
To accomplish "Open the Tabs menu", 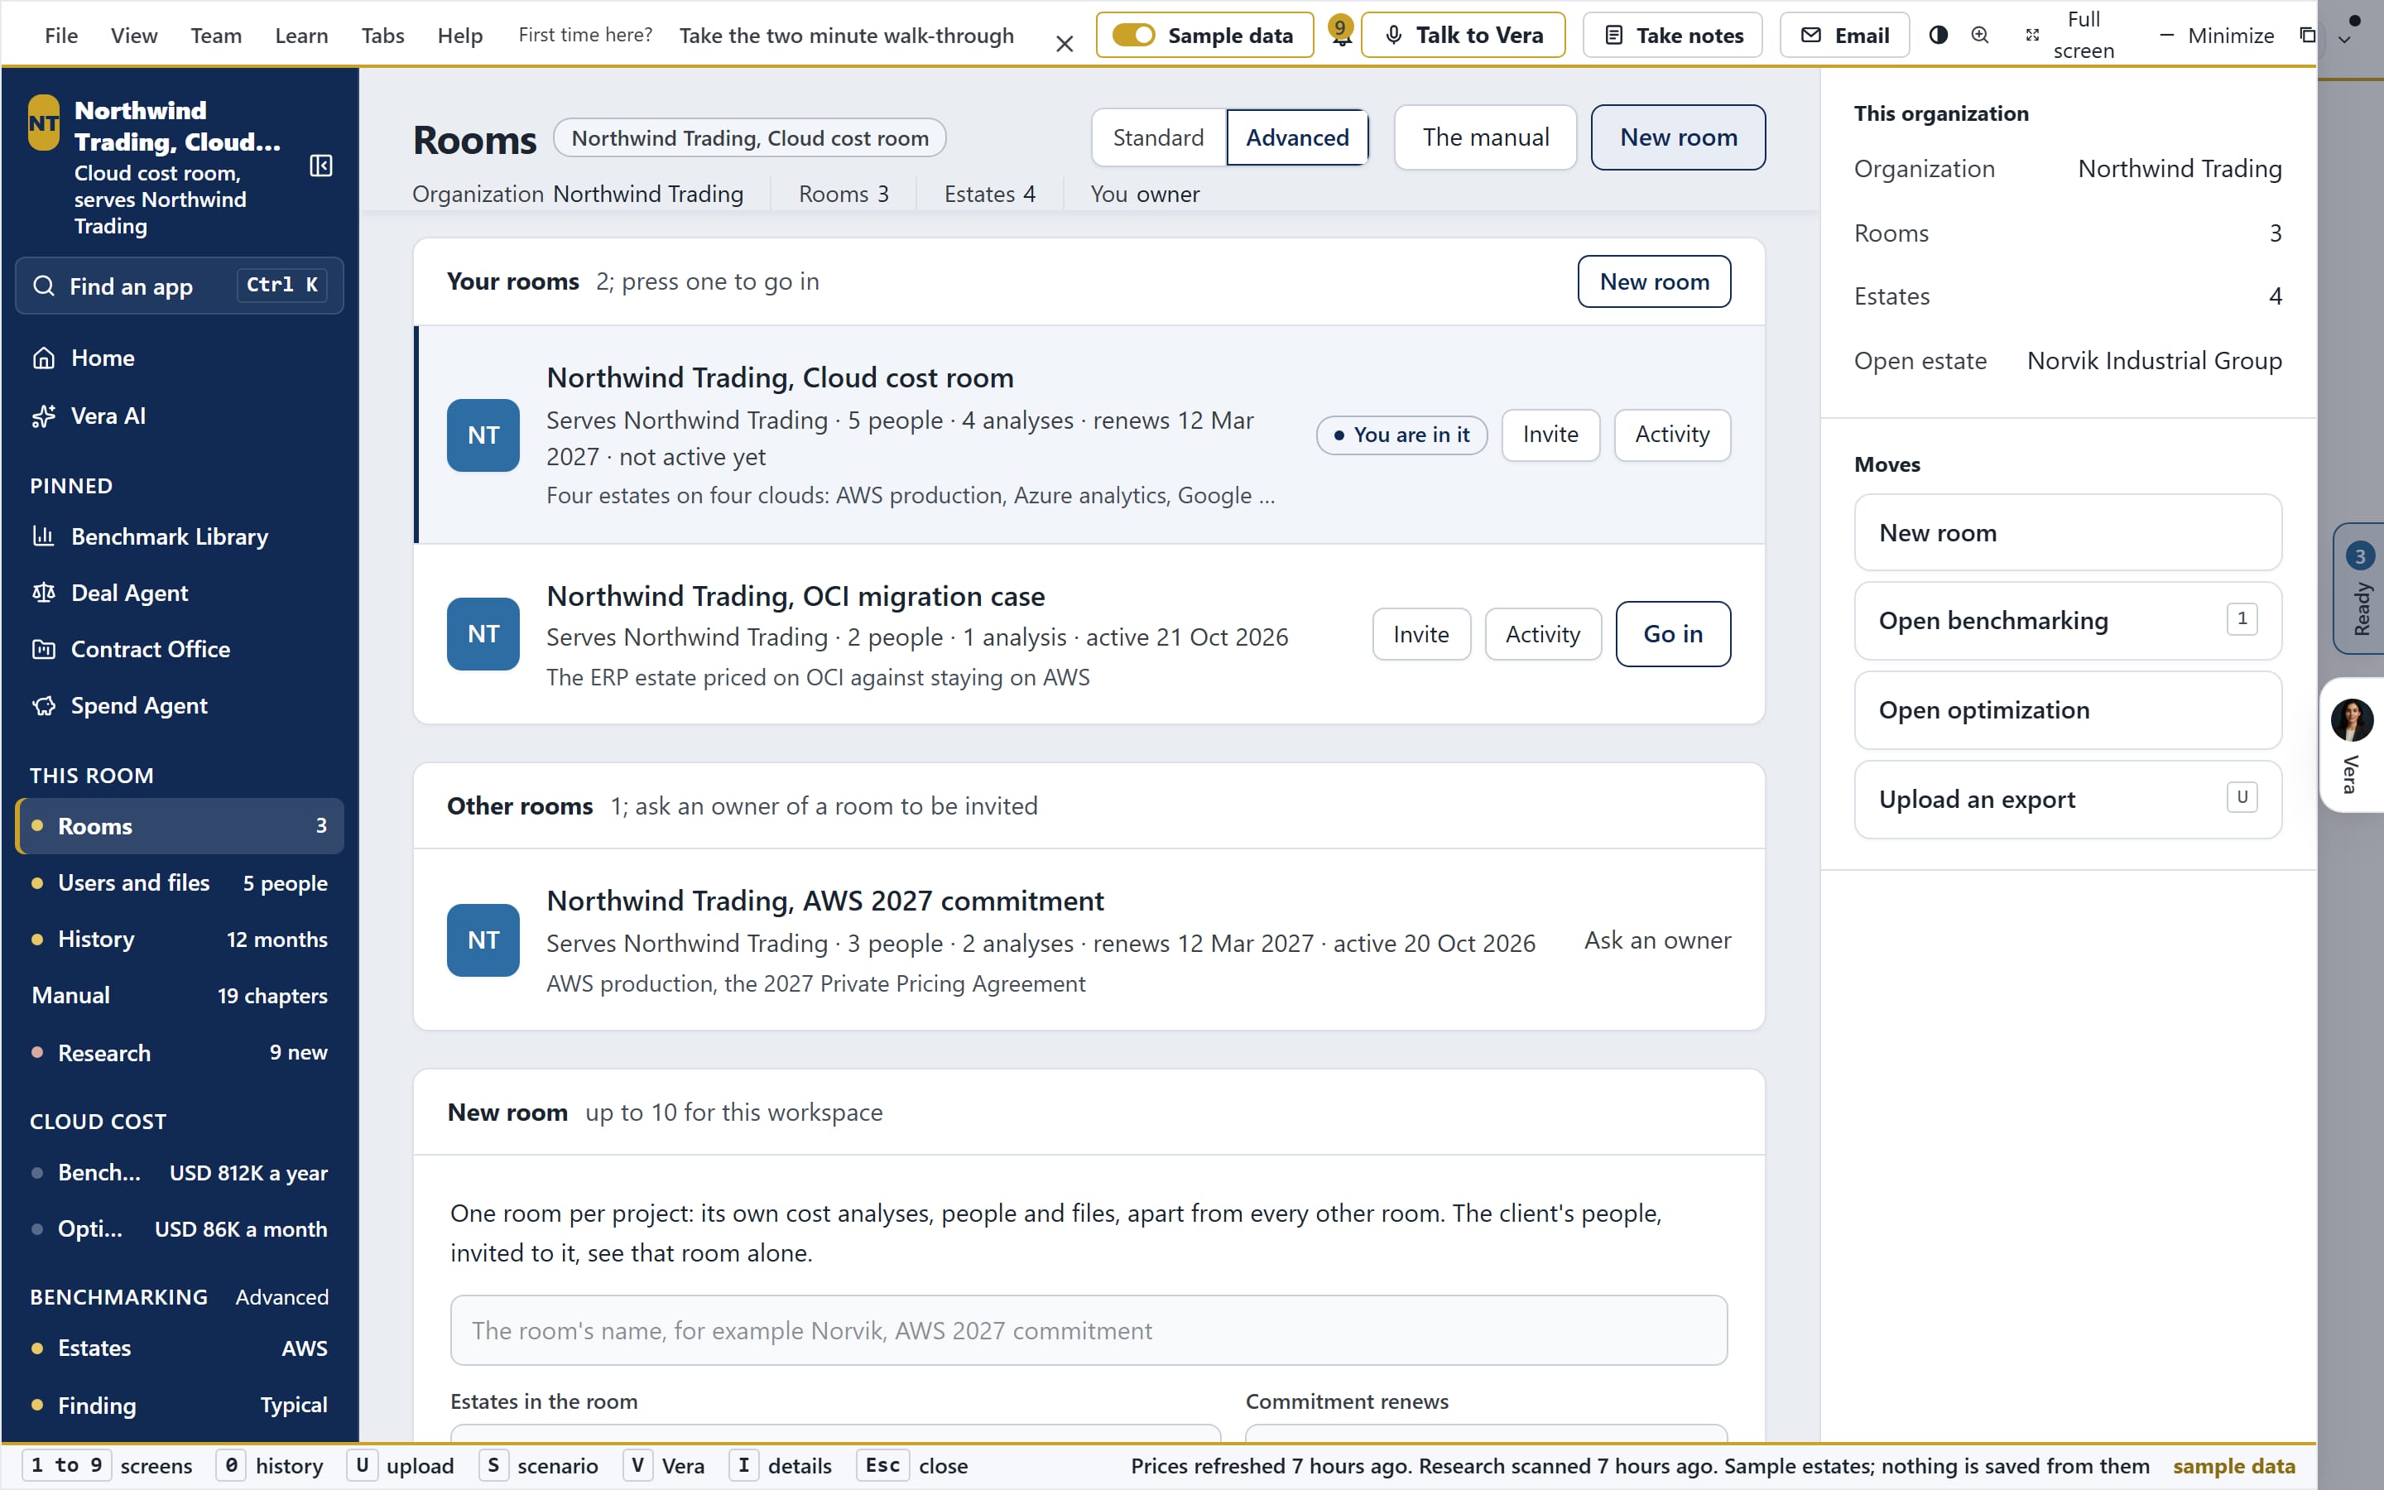I will 382,35.
